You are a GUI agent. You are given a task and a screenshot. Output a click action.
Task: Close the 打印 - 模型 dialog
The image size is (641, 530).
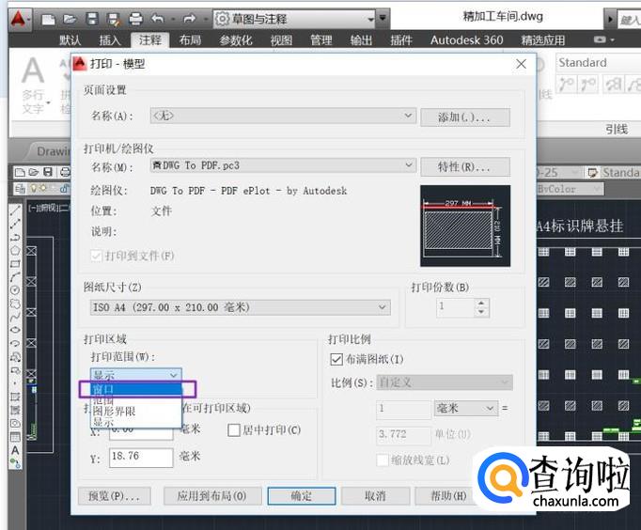[522, 64]
